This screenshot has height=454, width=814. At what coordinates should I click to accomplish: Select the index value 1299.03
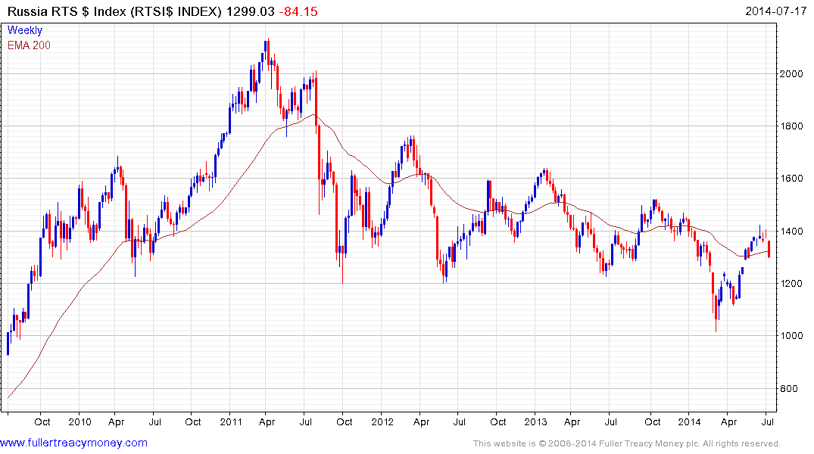coord(250,11)
